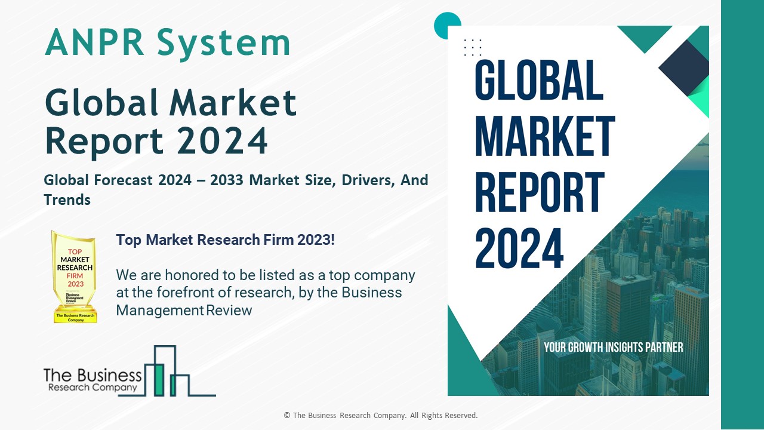Expand the Global Forecast 2024–2033 subtitle
Screen dimensions: 764x430
tap(235, 189)
